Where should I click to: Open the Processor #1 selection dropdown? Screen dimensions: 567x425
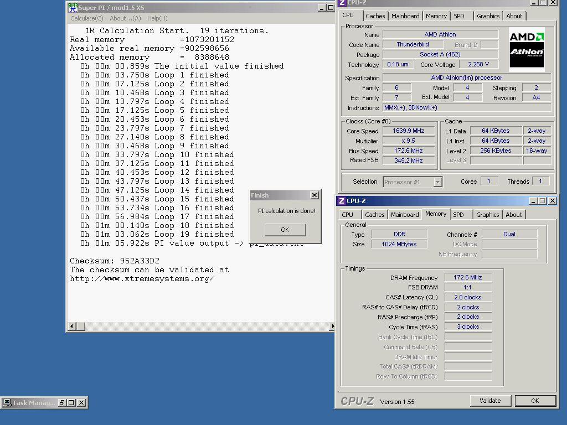coord(437,182)
